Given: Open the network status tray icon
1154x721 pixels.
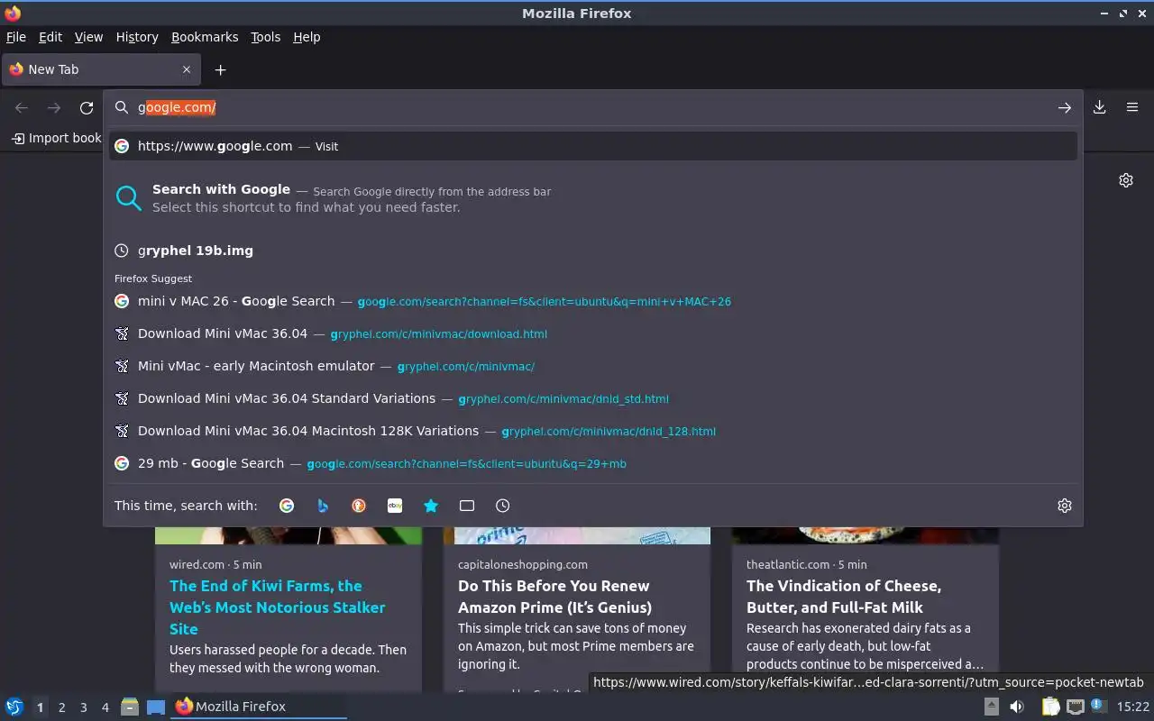Looking at the screenshot, I should point(1076,707).
